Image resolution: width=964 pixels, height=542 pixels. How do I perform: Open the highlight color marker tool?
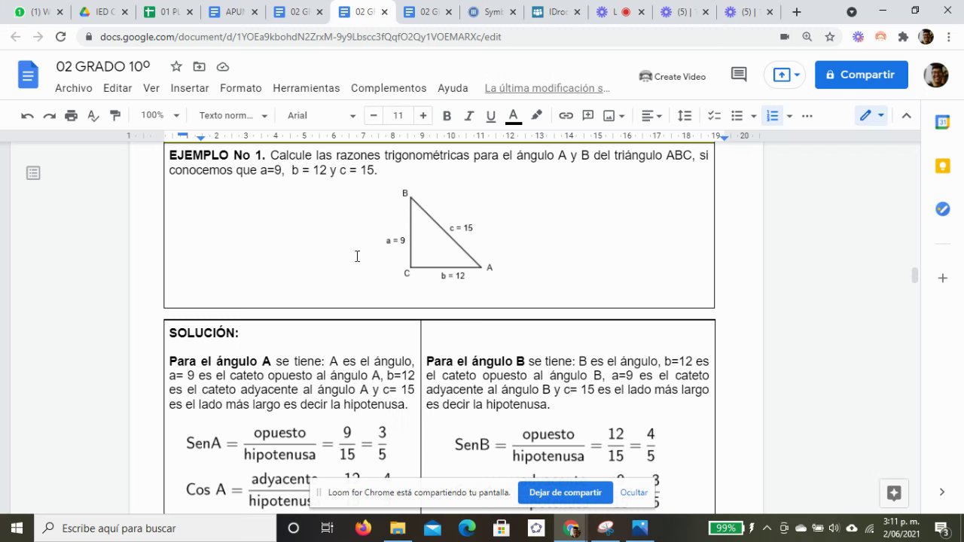pos(536,115)
